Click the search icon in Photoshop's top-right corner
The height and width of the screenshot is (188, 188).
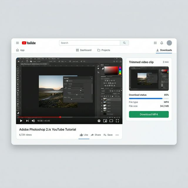[114, 61]
